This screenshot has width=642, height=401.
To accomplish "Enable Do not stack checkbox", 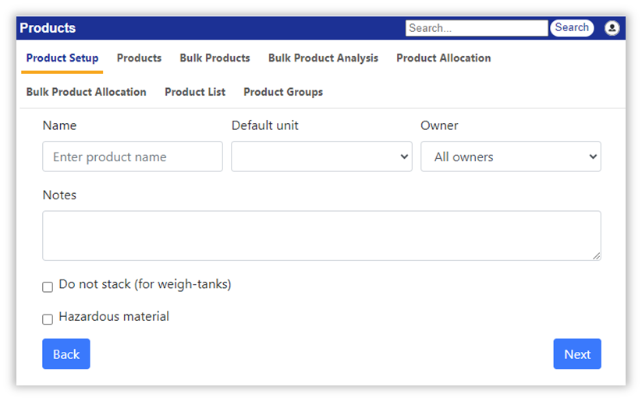I will (x=48, y=287).
